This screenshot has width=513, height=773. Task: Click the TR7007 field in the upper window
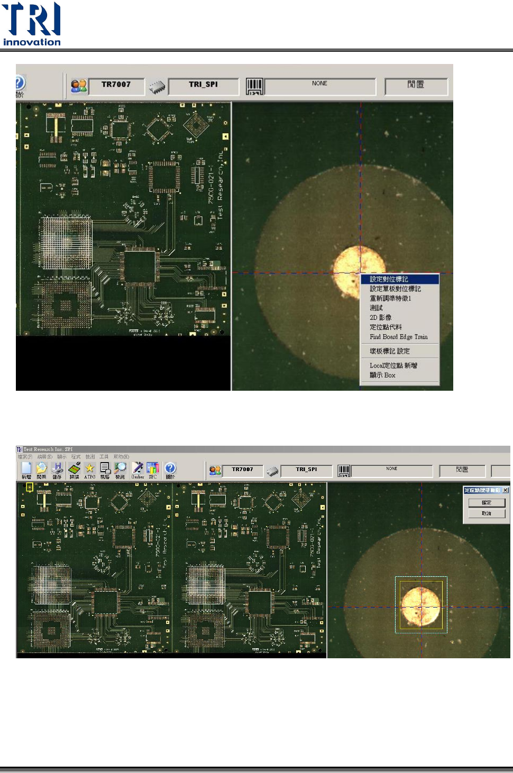coord(116,86)
